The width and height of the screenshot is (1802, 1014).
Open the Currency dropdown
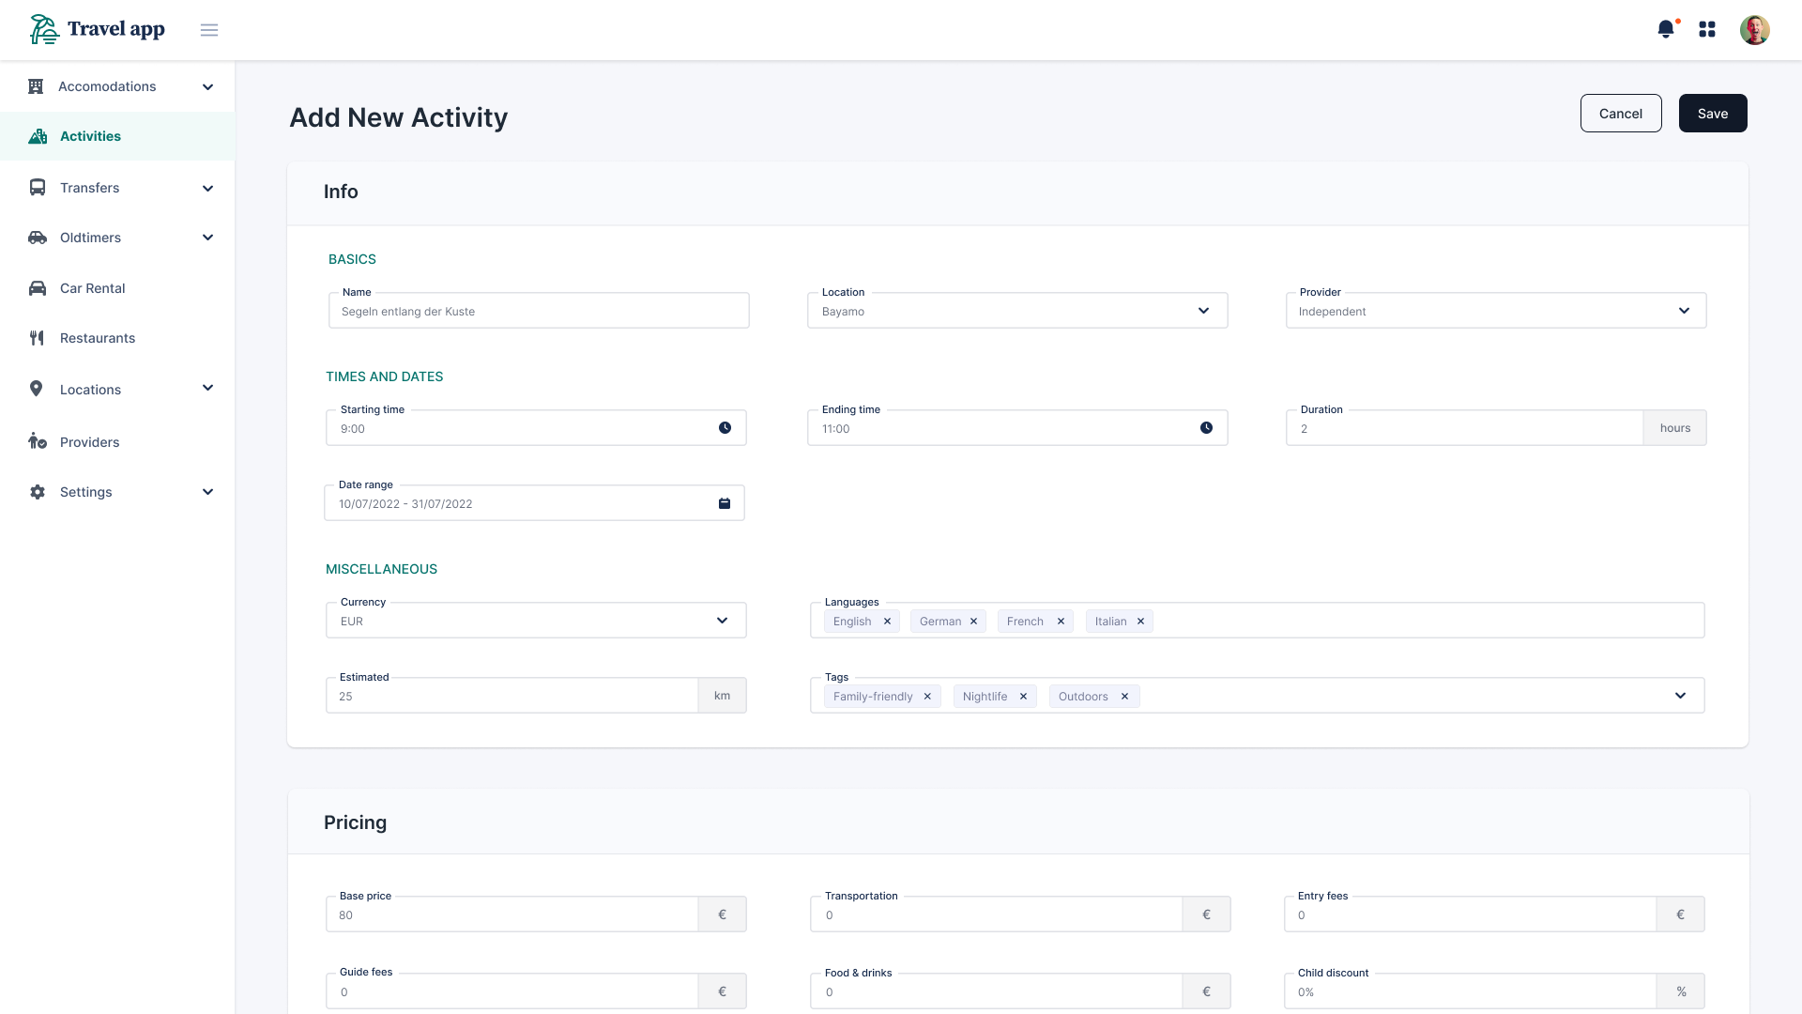click(536, 621)
